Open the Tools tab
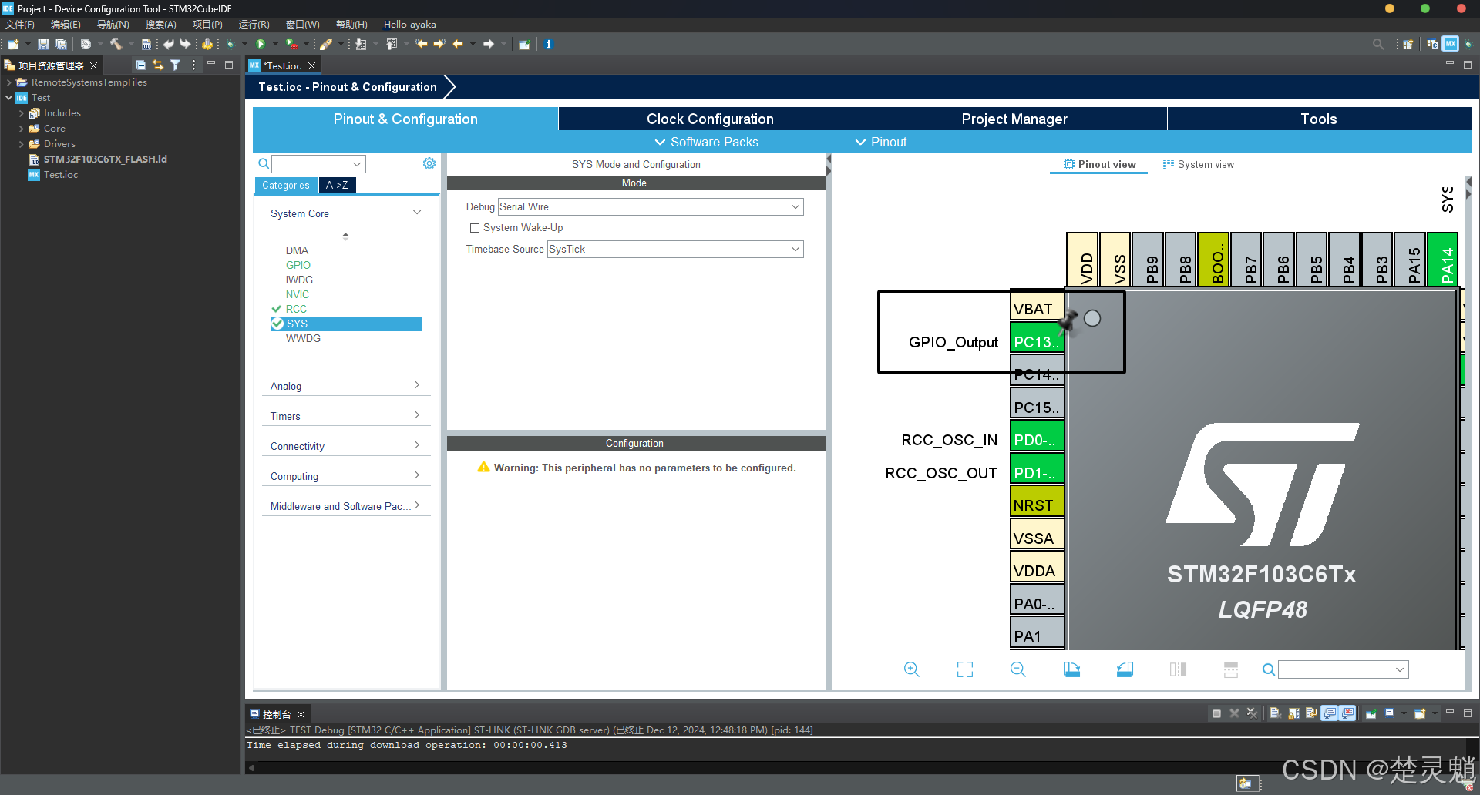 (x=1319, y=119)
